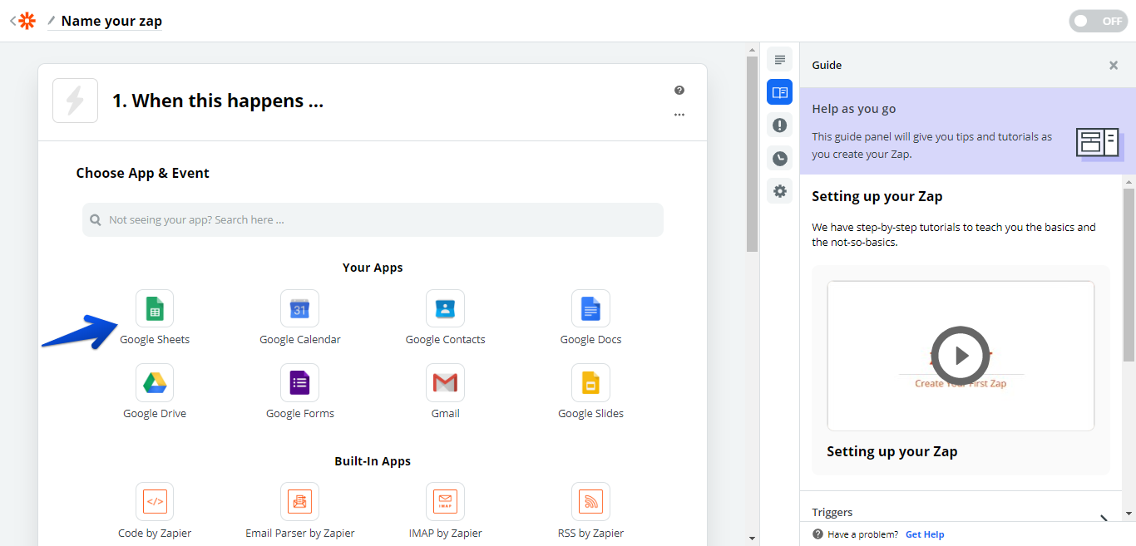Toggle the Zap ON/OFF switch
This screenshot has height=546, width=1136.
click(1098, 22)
